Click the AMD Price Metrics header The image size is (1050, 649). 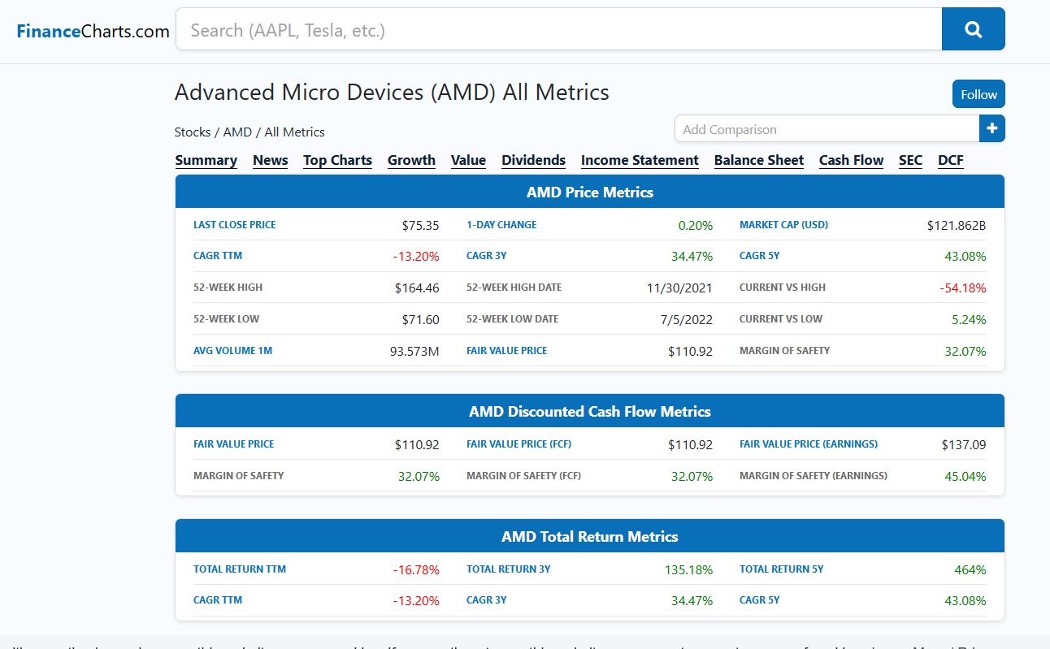pos(590,192)
